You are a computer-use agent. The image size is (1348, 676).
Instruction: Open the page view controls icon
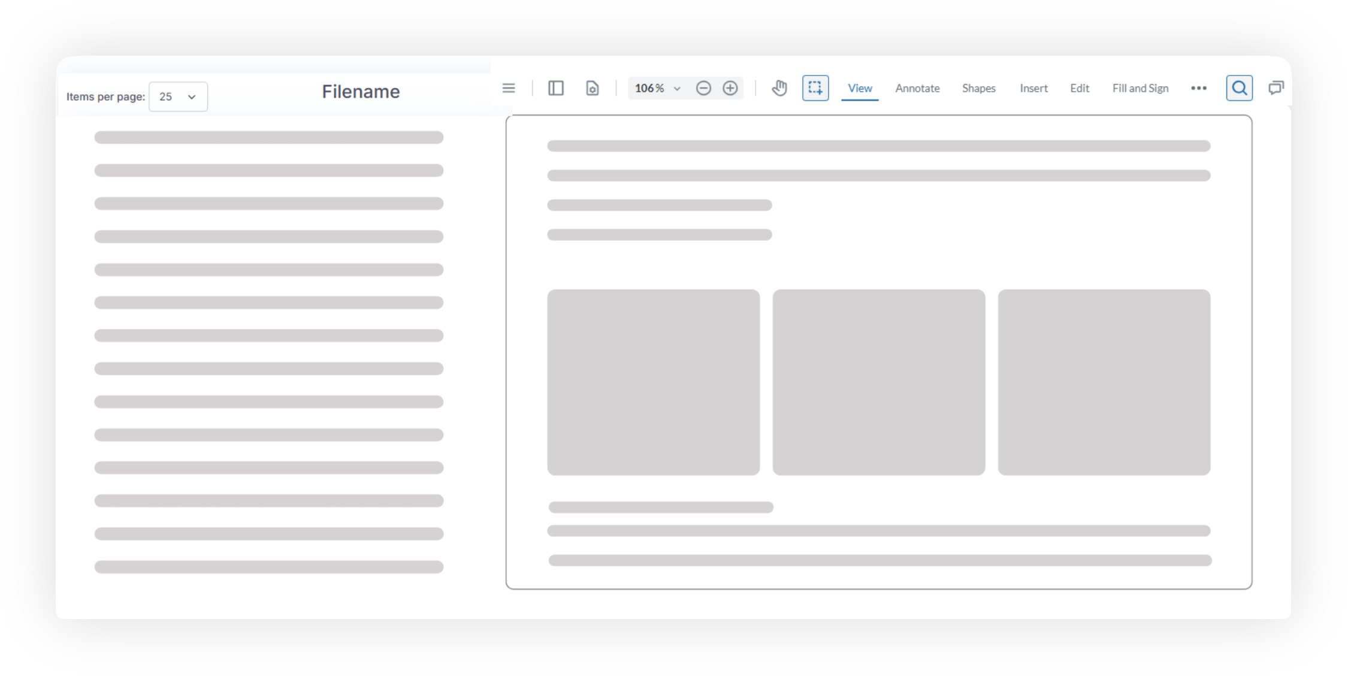pyautogui.click(x=592, y=88)
